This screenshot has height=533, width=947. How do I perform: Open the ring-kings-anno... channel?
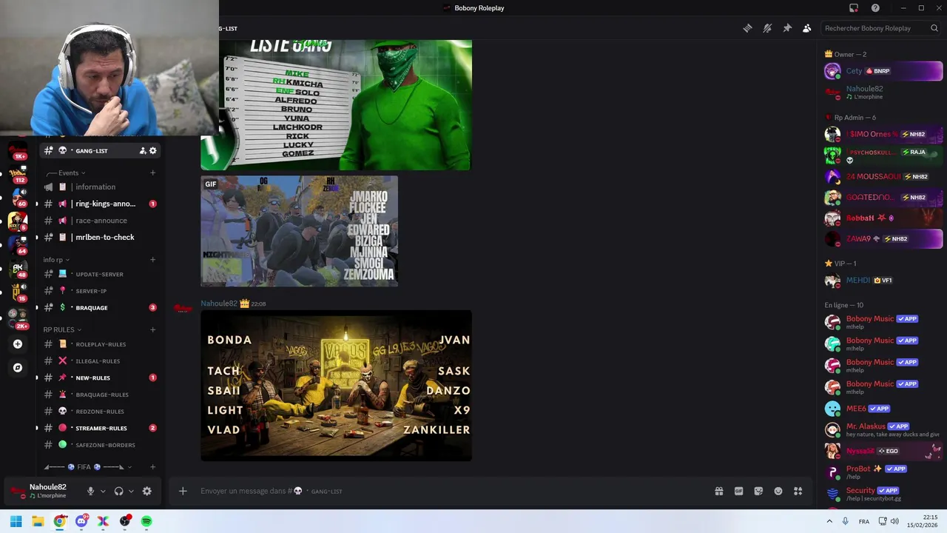(100, 204)
